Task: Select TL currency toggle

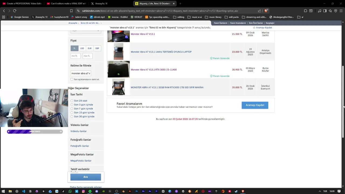Action: click(74, 48)
